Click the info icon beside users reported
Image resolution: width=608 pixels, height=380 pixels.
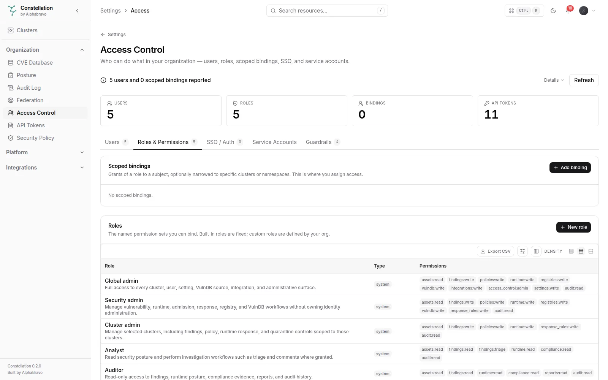click(103, 80)
